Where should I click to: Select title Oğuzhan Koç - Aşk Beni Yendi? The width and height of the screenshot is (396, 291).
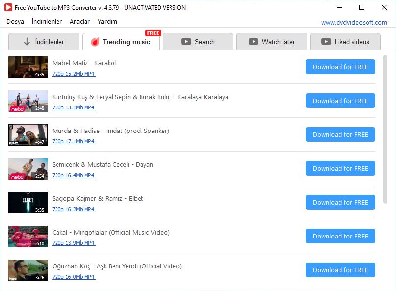coord(116,266)
